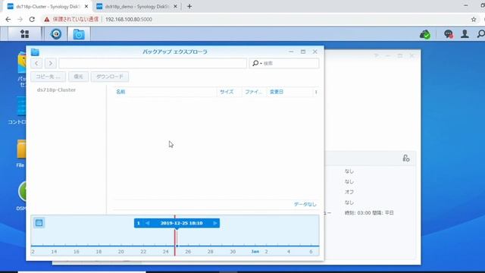This screenshot has height=273, width=485.
Task: Bookmark this page with the star
Action: [x=474, y=19]
